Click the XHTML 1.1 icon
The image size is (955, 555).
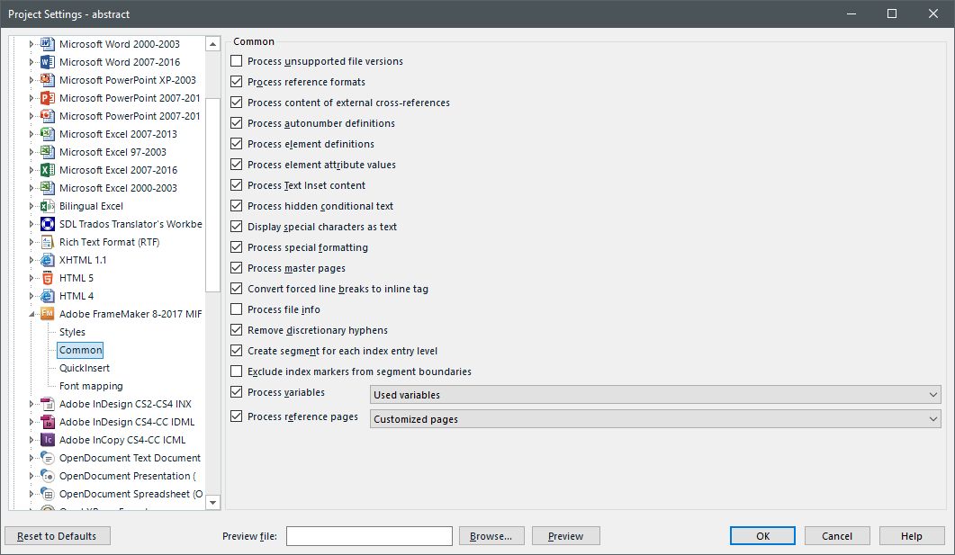pos(48,260)
